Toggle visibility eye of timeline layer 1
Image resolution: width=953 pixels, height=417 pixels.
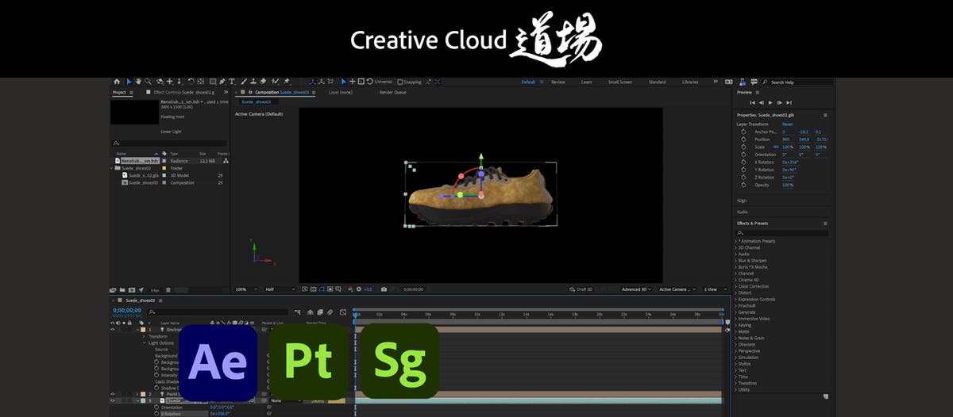(x=113, y=329)
